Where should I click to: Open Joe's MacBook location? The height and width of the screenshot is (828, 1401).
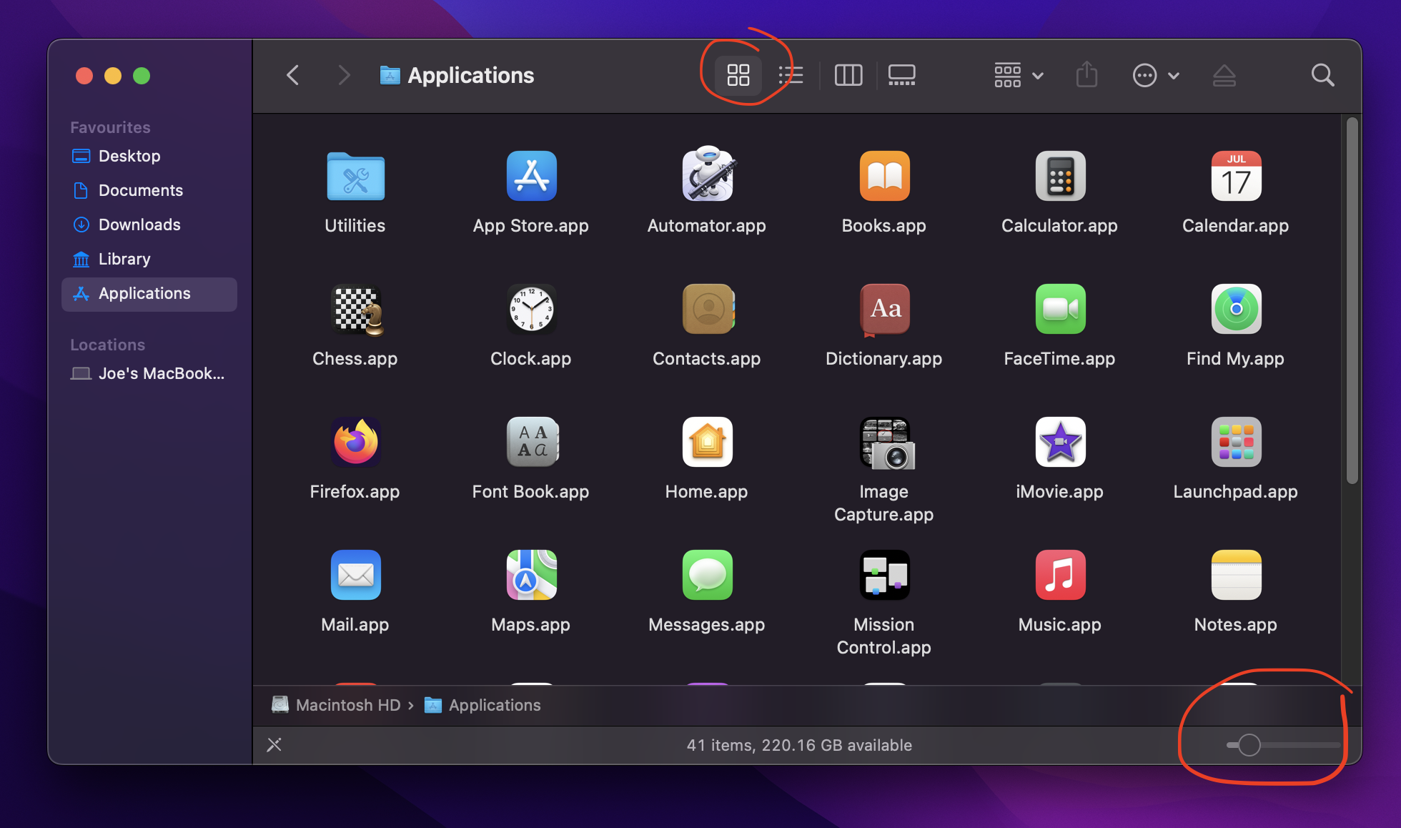tap(160, 373)
